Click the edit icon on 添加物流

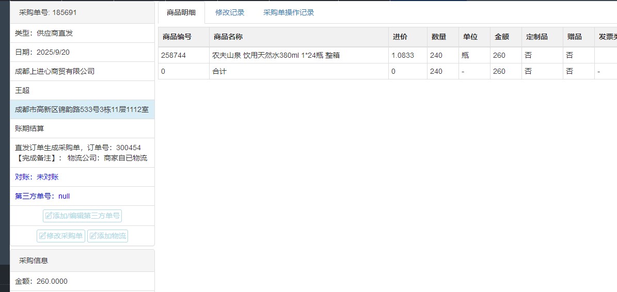tap(93, 236)
